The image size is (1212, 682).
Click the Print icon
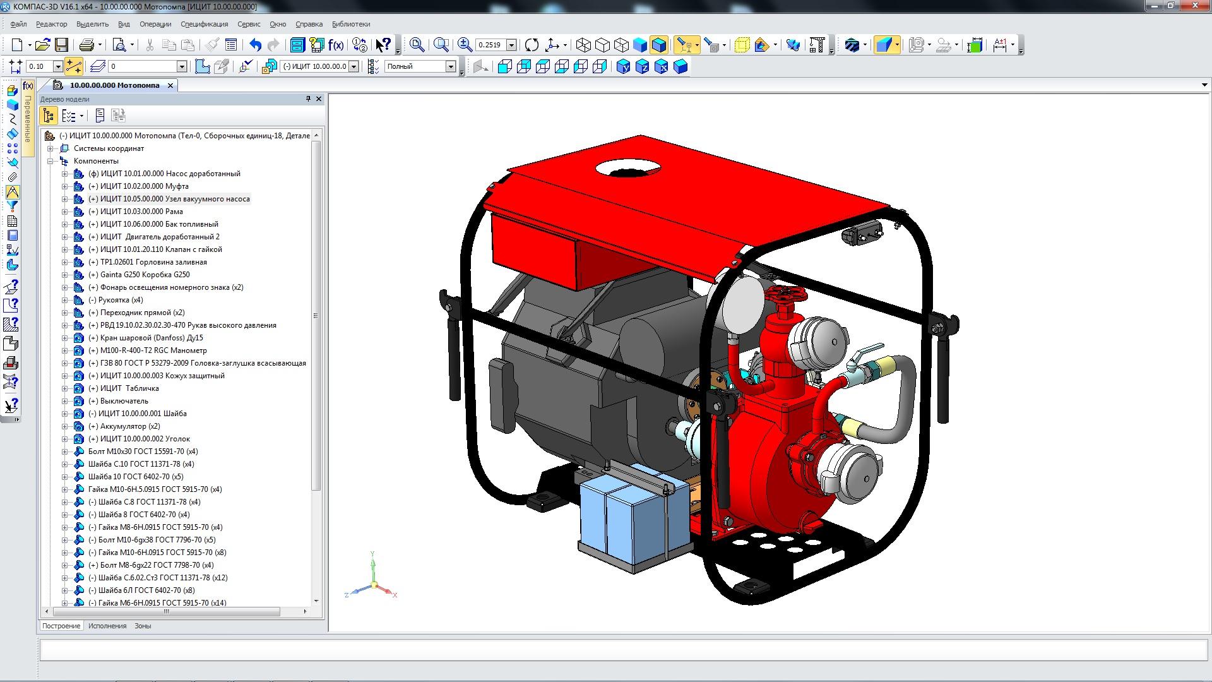(x=86, y=45)
